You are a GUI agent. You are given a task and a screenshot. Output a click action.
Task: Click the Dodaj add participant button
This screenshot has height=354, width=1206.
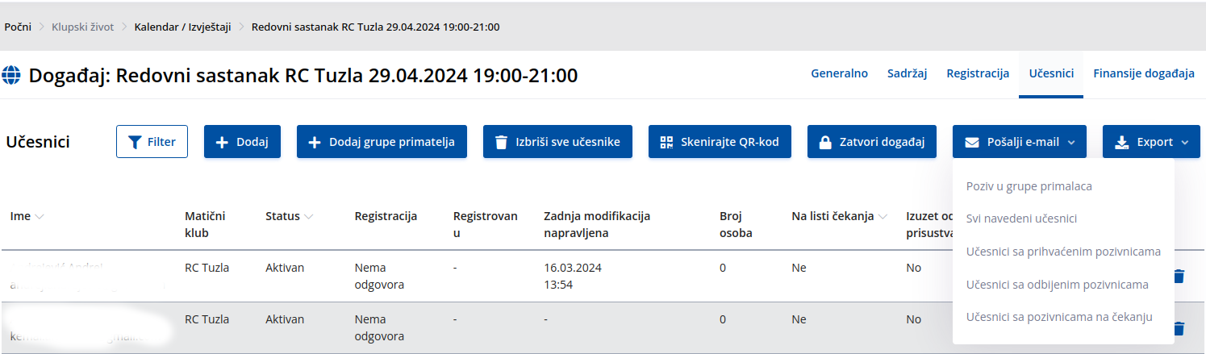pos(242,142)
